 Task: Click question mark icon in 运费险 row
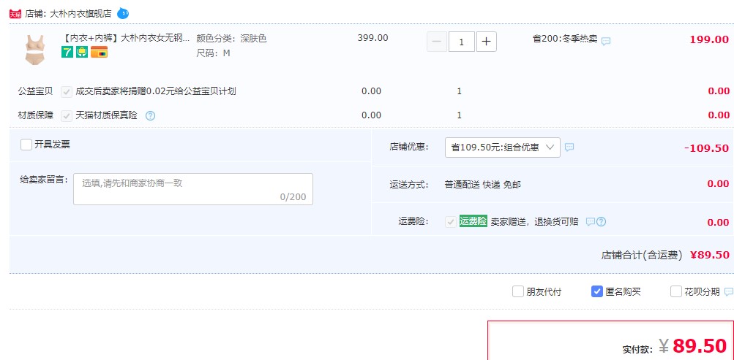point(601,221)
